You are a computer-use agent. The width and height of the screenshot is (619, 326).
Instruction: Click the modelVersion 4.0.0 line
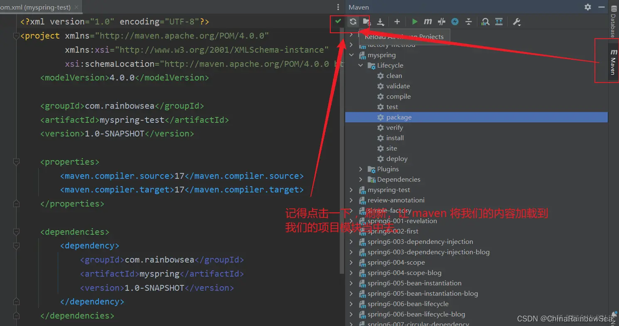point(125,78)
